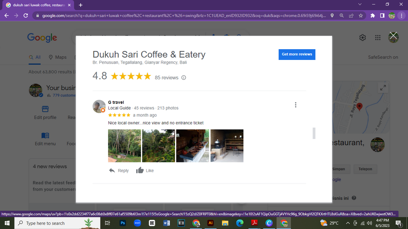Open the fourth review photo of the stove
The image size is (408, 229).
(x=227, y=146)
